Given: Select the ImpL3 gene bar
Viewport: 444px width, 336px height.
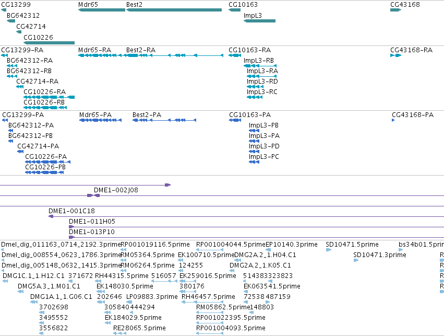Looking at the screenshot, I should tap(259, 21).
